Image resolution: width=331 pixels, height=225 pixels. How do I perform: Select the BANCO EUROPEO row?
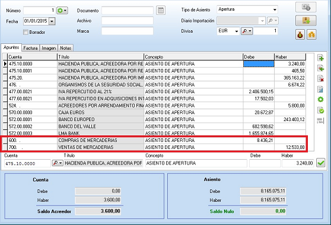(154, 119)
